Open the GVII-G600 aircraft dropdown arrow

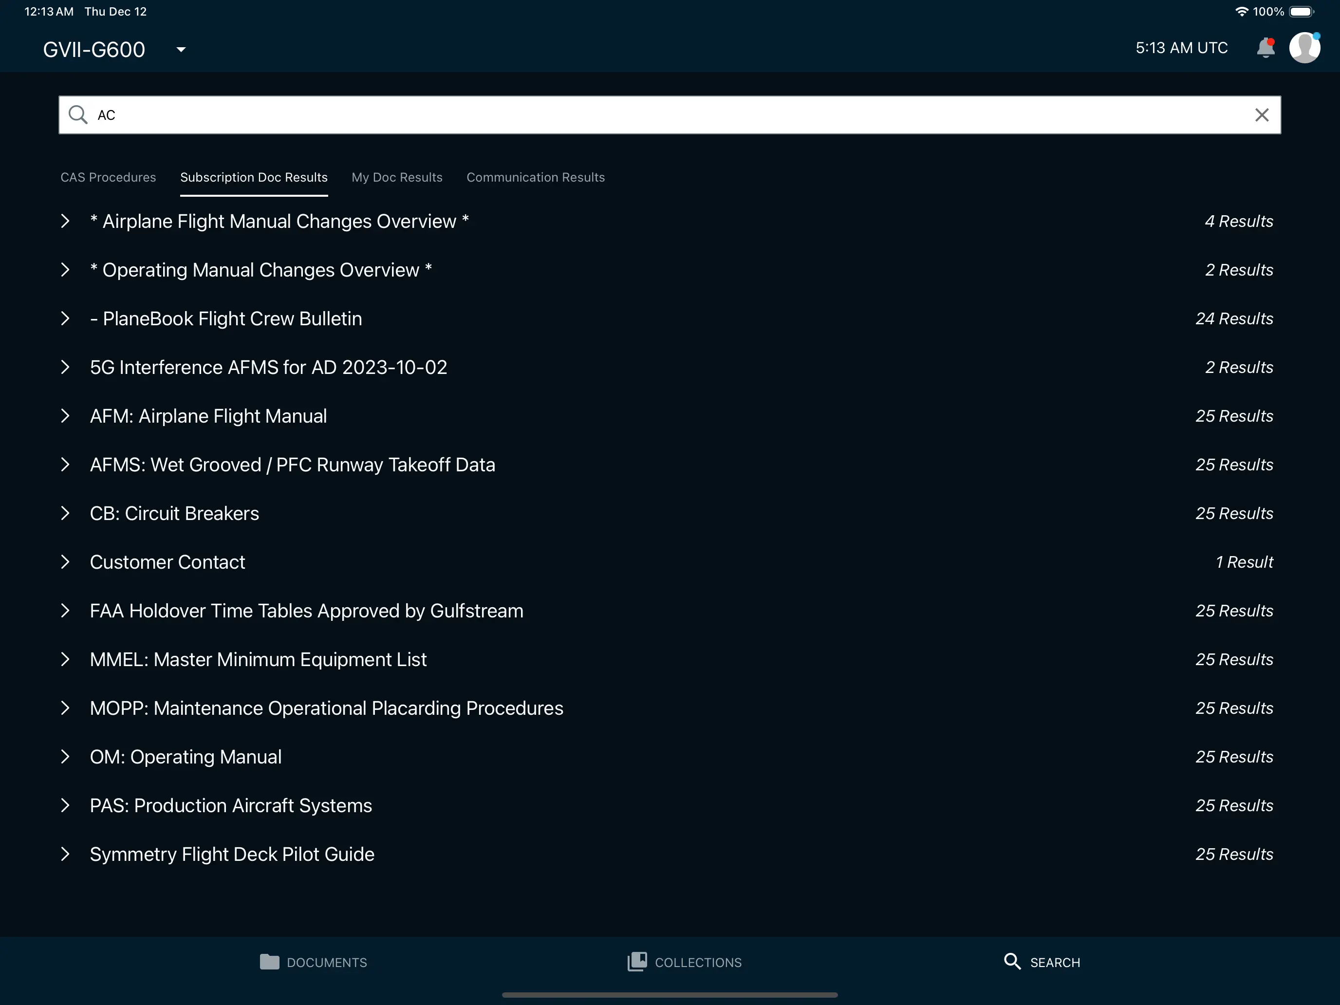click(x=181, y=50)
